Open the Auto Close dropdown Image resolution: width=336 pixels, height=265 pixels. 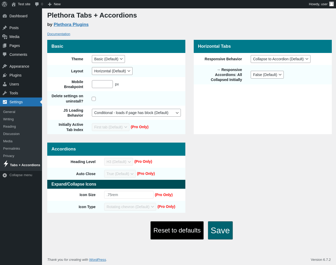120,174
